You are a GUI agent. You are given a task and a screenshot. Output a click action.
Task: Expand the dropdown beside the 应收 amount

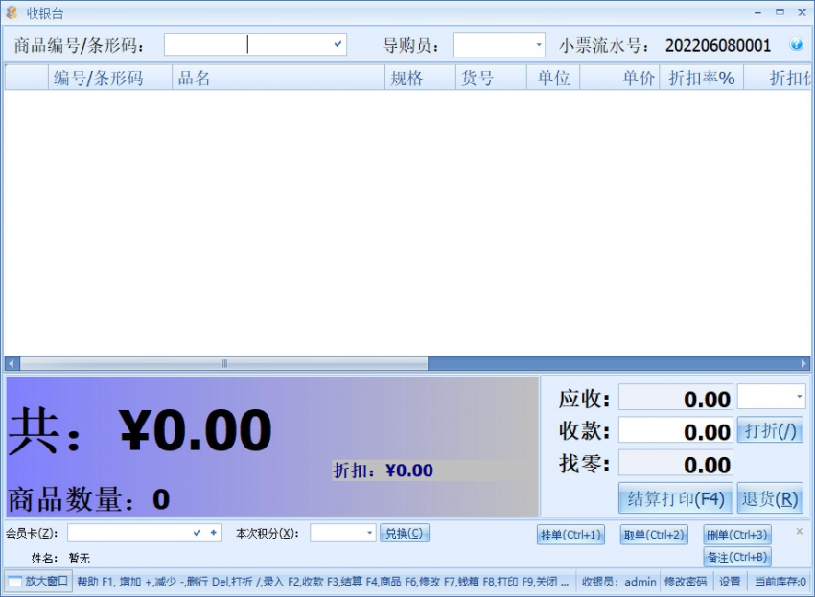(800, 397)
